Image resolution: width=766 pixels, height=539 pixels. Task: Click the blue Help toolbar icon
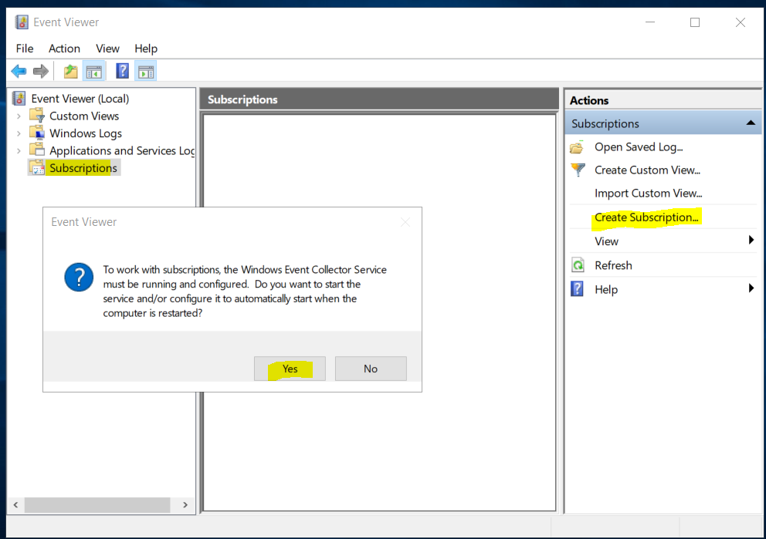(122, 71)
